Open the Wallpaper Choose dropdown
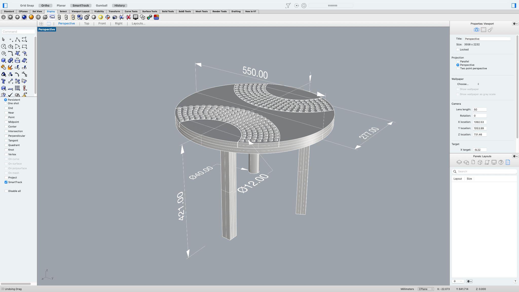This screenshot has width=519, height=292. point(468,84)
